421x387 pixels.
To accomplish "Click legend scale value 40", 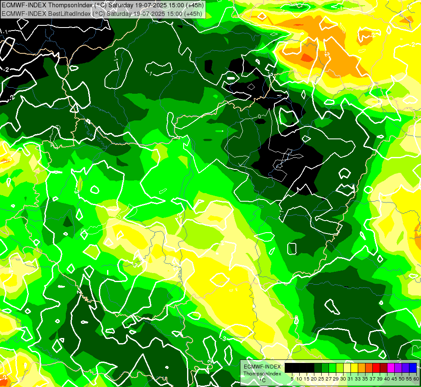I will [387, 379].
